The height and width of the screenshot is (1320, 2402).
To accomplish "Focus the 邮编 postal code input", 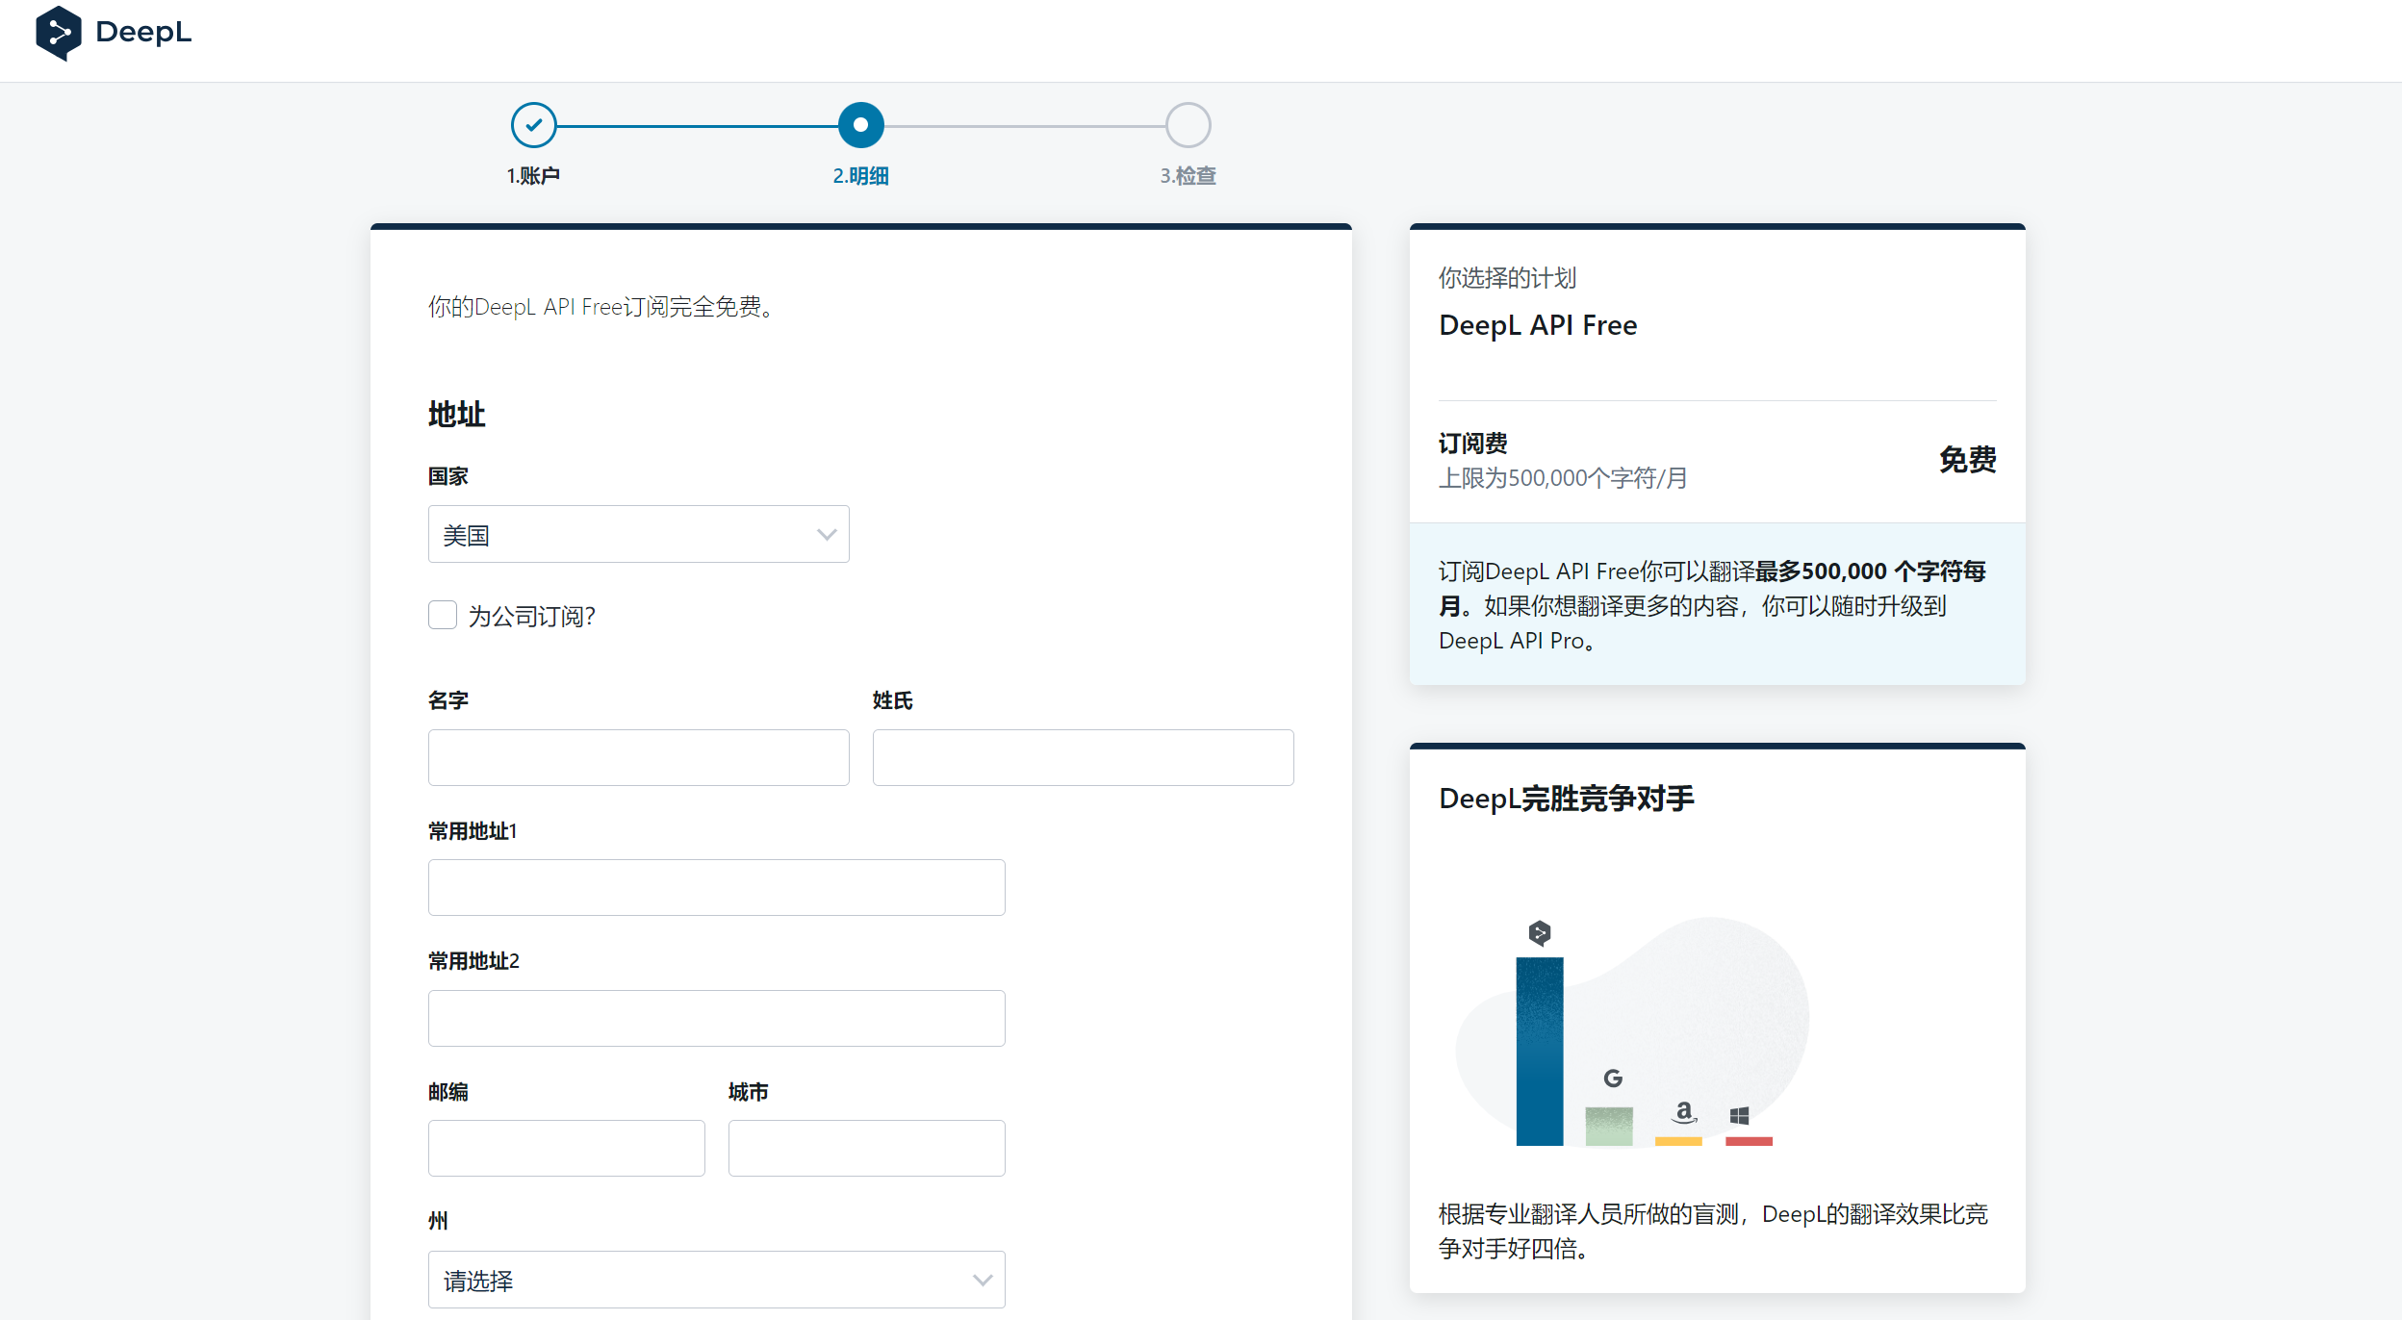I will coord(567,1148).
